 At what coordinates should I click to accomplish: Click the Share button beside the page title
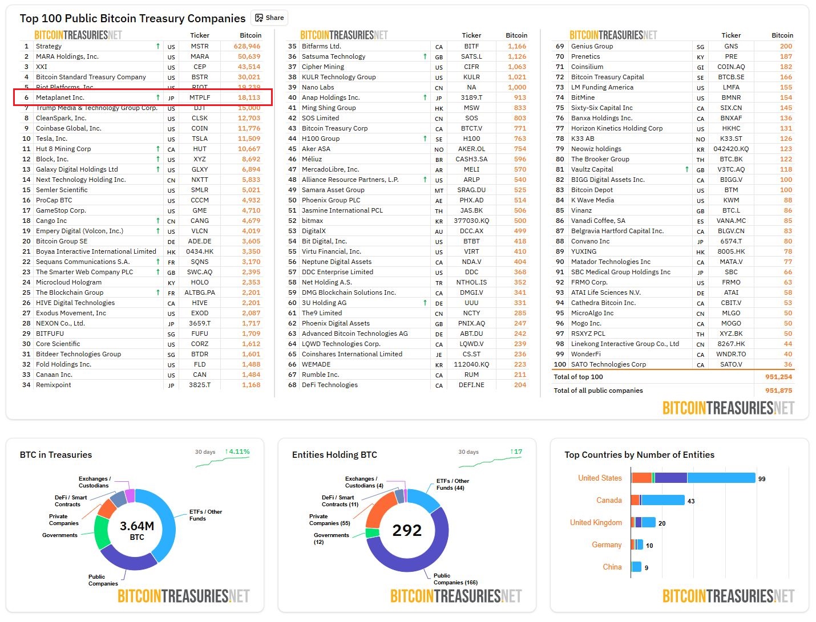[269, 18]
